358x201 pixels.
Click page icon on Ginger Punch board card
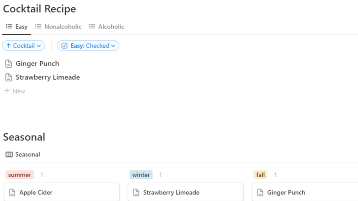[x=260, y=192]
